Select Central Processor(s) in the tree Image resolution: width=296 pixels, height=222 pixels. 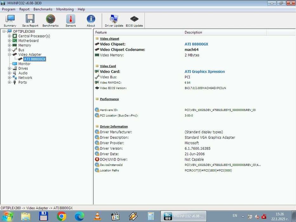tap(34, 36)
